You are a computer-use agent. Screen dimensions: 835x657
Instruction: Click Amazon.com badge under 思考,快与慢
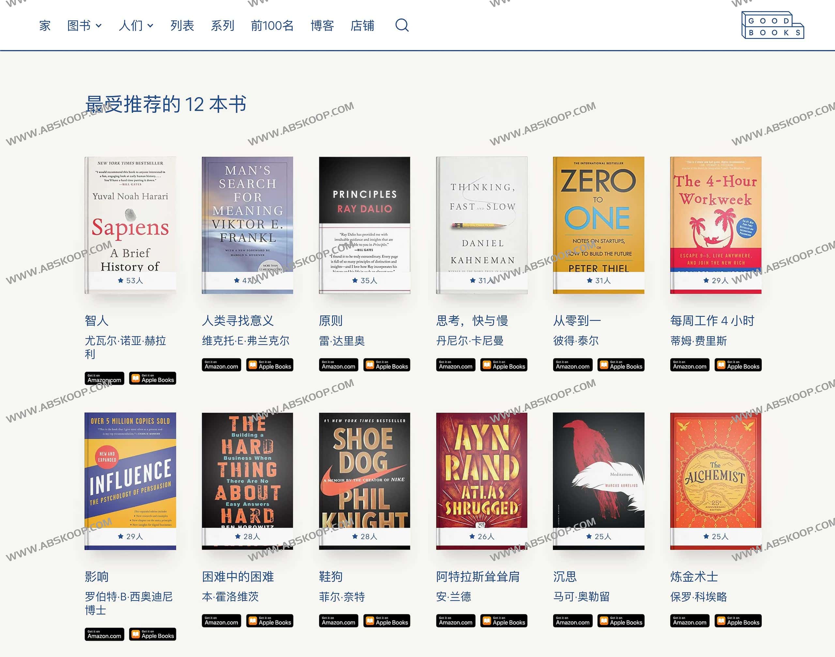click(455, 365)
